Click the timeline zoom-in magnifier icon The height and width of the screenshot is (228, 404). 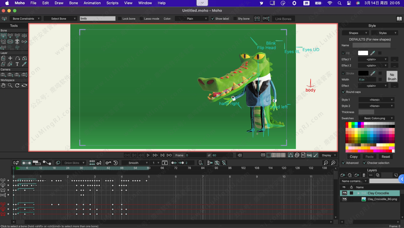pos(333,163)
